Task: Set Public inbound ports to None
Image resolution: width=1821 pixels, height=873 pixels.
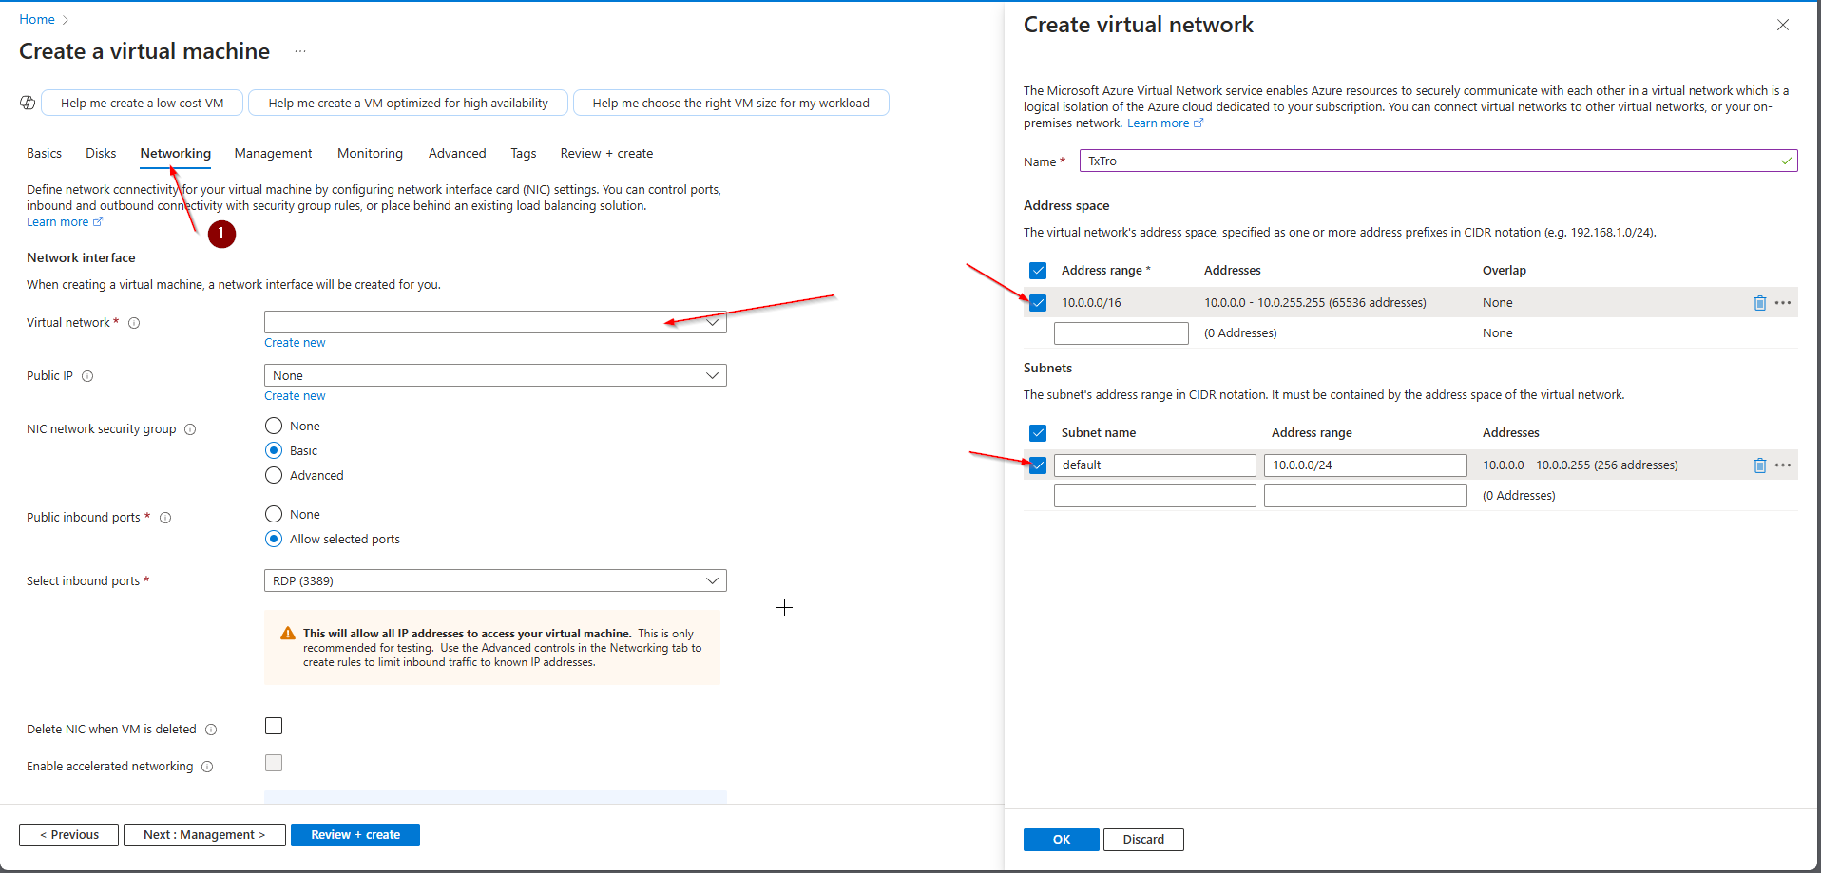Action: click(x=274, y=514)
